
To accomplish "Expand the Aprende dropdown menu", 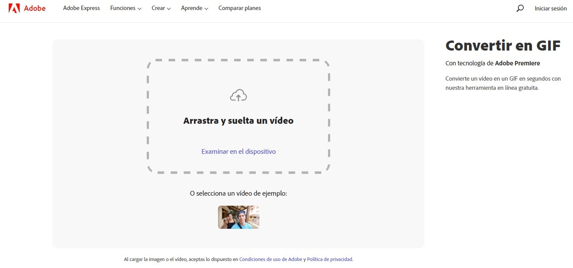I will [x=194, y=8].
